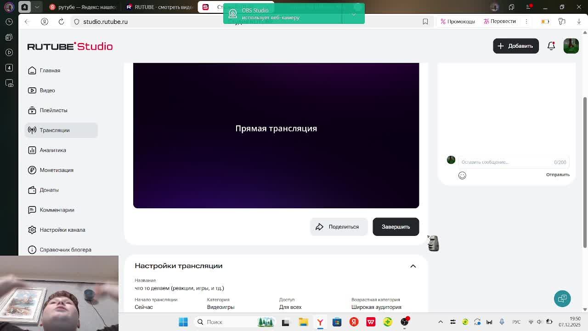This screenshot has width=588, height=331.
Task: Switch the РУС input language
Action: [516, 322]
